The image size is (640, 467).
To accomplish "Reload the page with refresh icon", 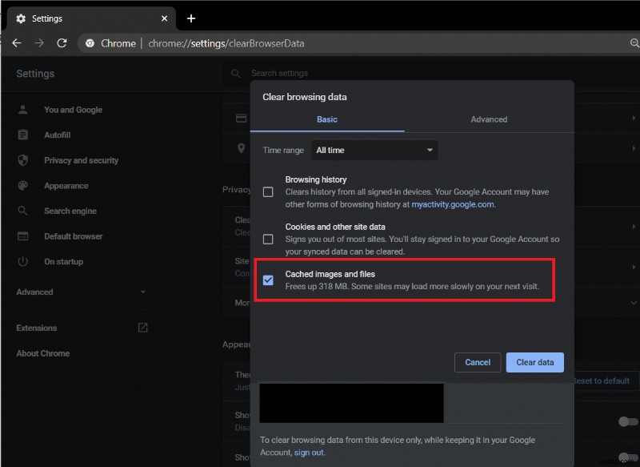I will [62, 43].
